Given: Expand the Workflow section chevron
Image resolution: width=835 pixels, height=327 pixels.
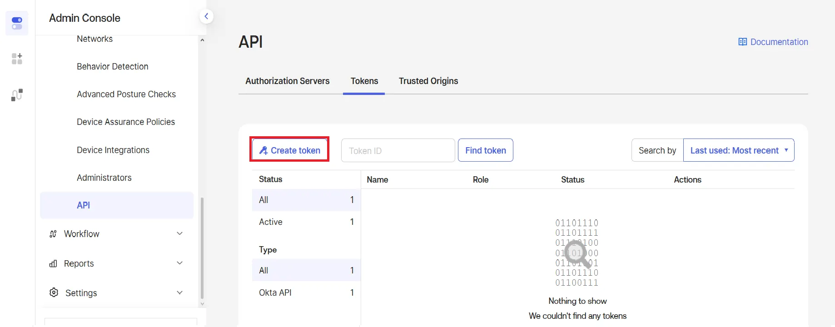Looking at the screenshot, I should [x=179, y=233].
